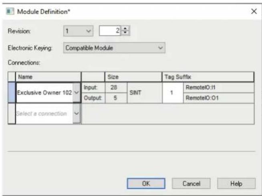Open the Electronic Keying dropdown
Viewport: 262px width, 196px height.
tap(114, 48)
